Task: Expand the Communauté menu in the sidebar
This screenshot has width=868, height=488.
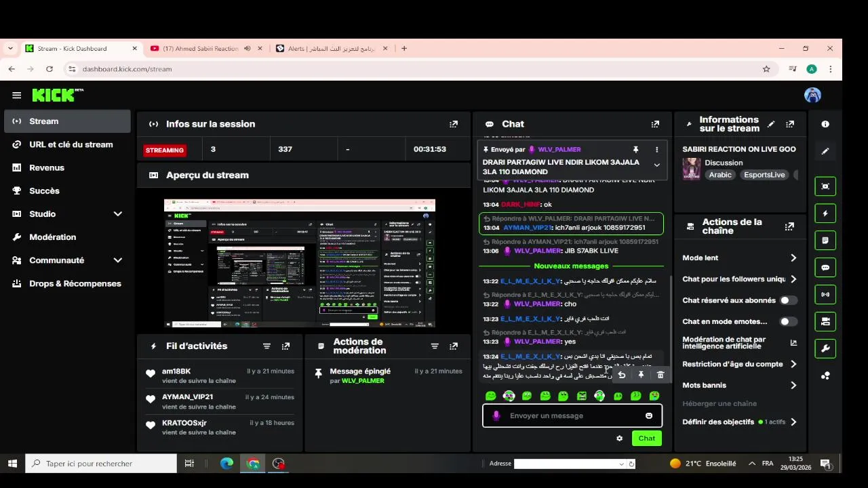Action: 117,260
